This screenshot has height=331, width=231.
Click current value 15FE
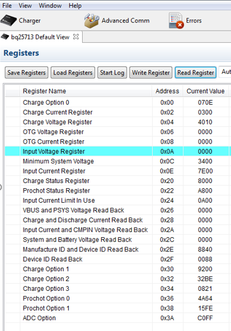click(x=206, y=308)
